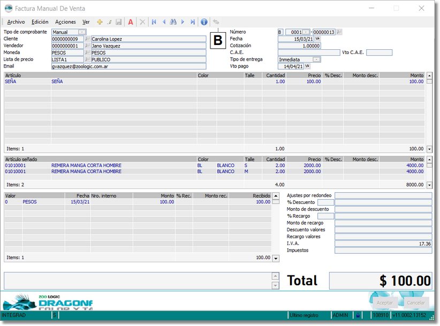Click the yellow plus New record icon
The width and height of the screenshot is (440, 326).
(x=100, y=22)
